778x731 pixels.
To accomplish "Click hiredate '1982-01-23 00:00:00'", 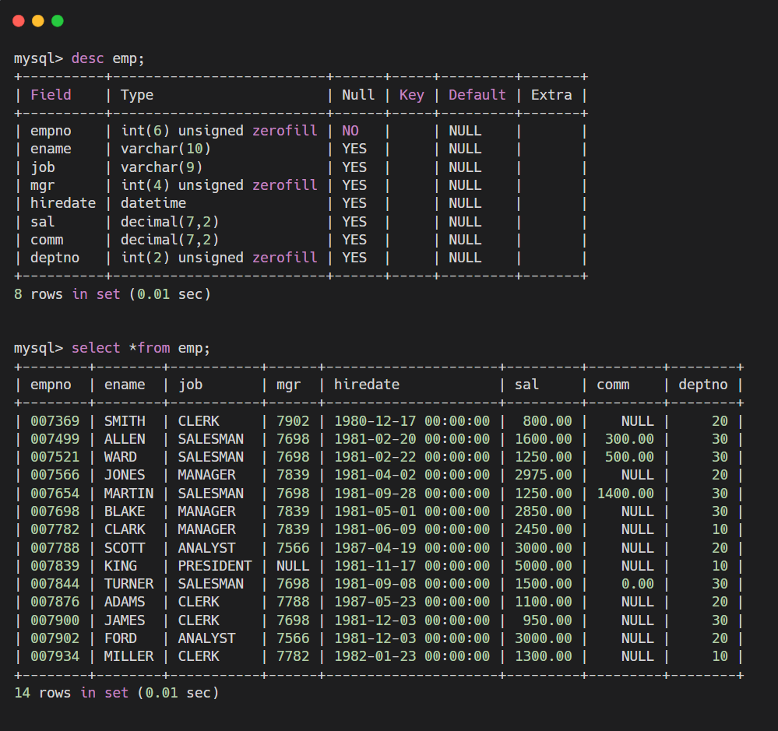I will (x=412, y=656).
